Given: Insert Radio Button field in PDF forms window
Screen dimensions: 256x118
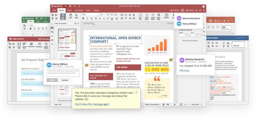Looking at the screenshot, I should pyautogui.click(x=46, y=45).
